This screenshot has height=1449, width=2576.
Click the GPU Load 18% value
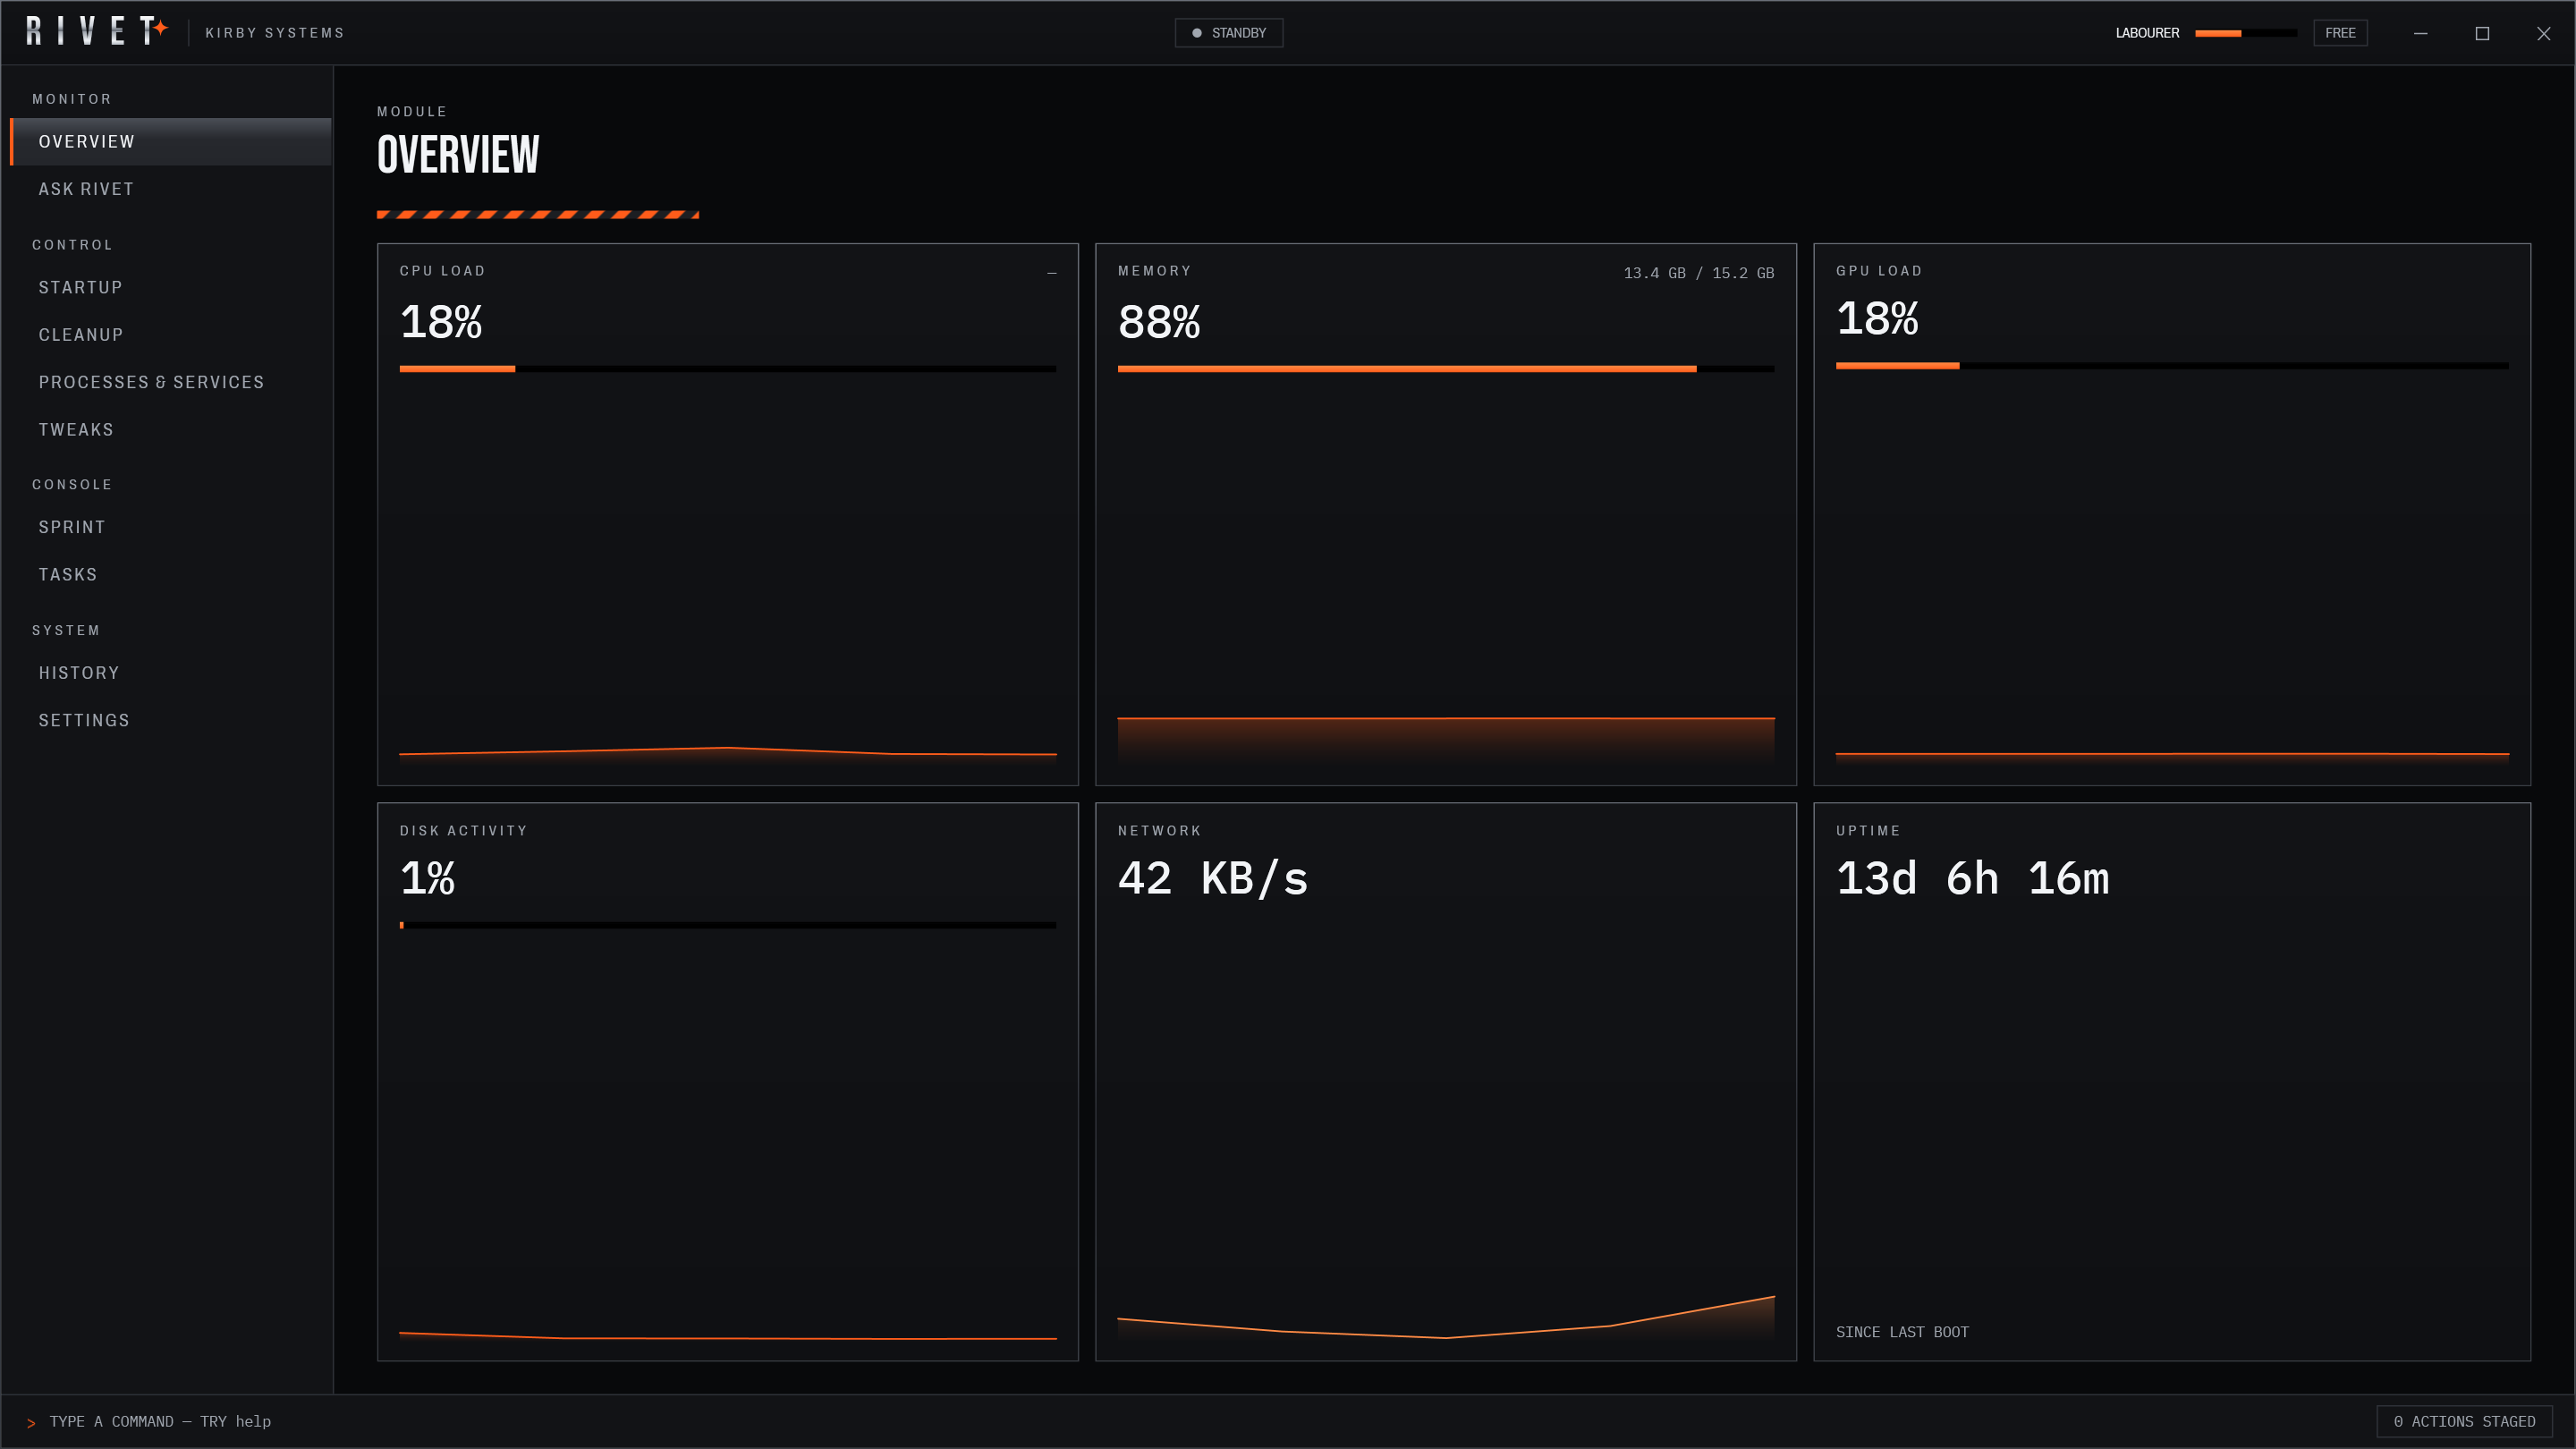[x=1877, y=319]
